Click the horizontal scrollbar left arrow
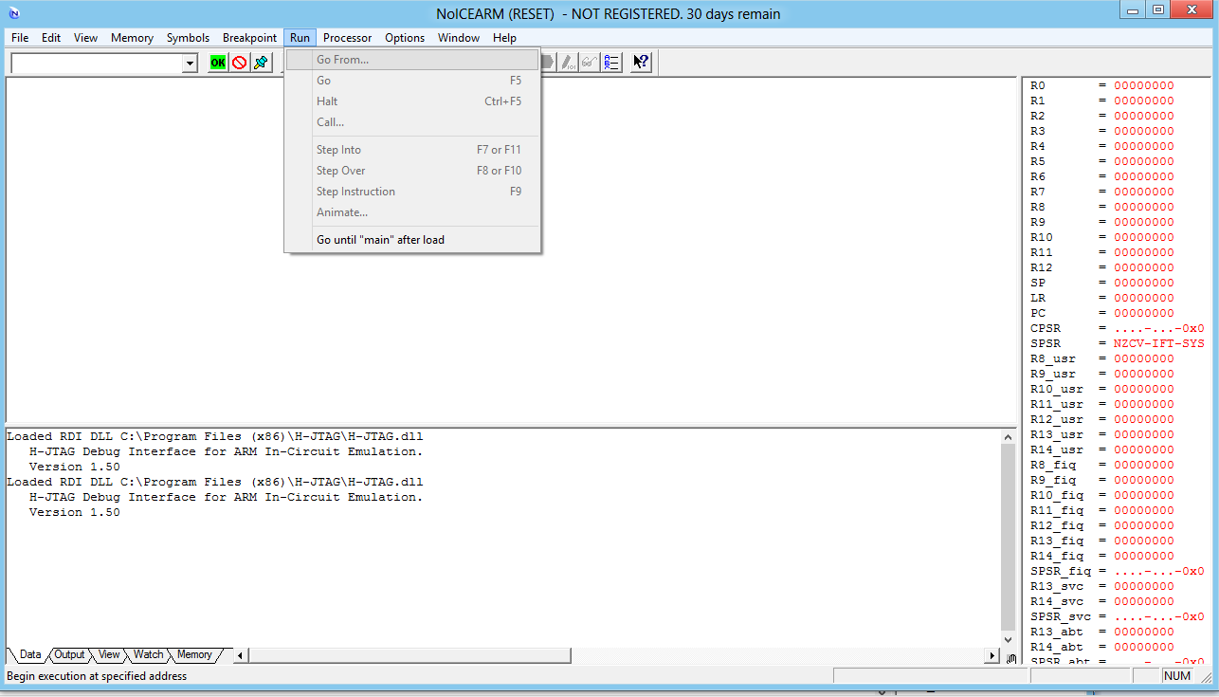 [x=241, y=655]
